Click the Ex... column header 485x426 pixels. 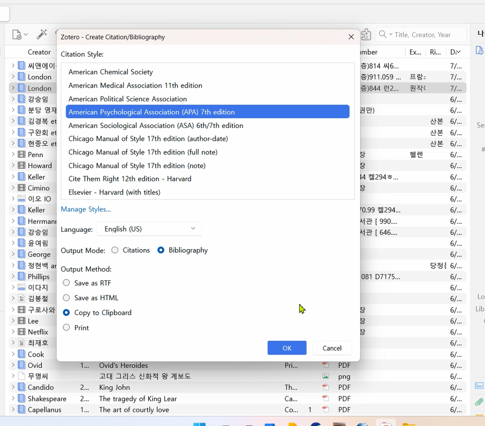pos(415,52)
